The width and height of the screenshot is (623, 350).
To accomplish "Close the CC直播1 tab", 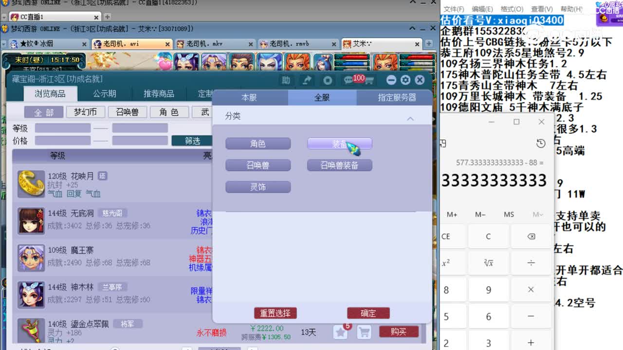I will 97,17.
